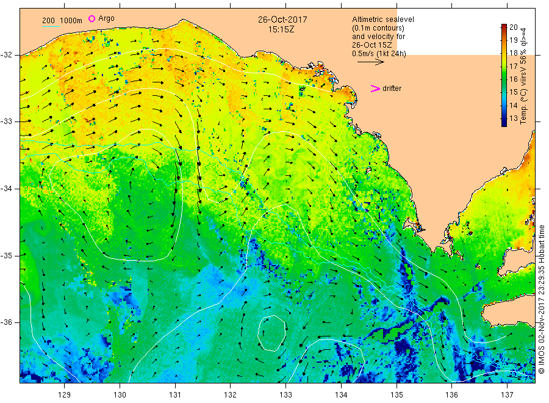The height and width of the screenshot is (403, 549).
Task: Click the colorbar value 16
Action: 513,79
